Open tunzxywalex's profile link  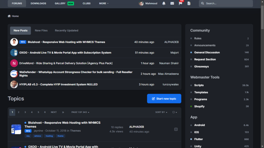tap(171, 84)
